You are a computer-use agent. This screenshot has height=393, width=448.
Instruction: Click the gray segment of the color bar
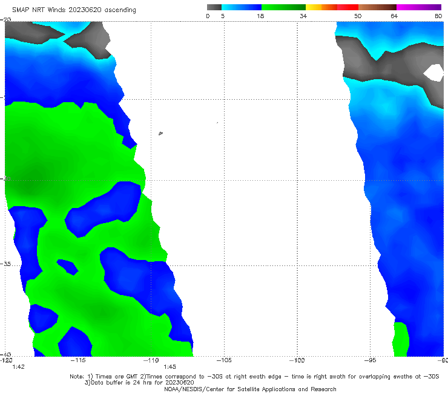pos(214,7)
